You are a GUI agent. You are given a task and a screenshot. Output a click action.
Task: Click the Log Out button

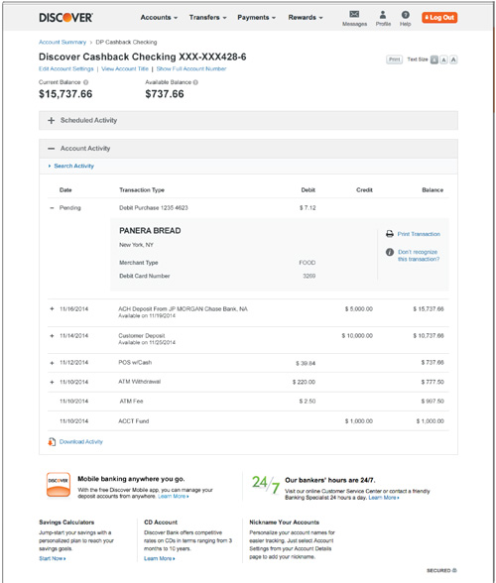[439, 18]
